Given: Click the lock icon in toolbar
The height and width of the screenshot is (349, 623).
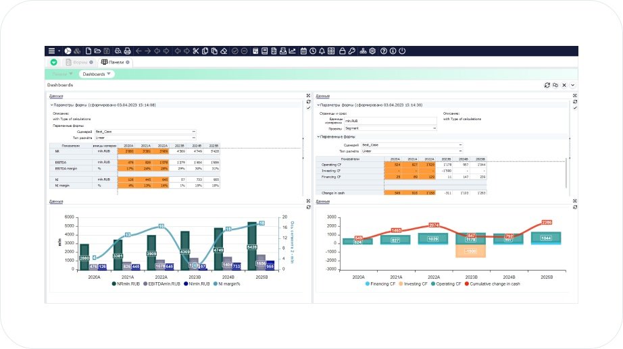Looking at the screenshot, I should click(343, 51).
